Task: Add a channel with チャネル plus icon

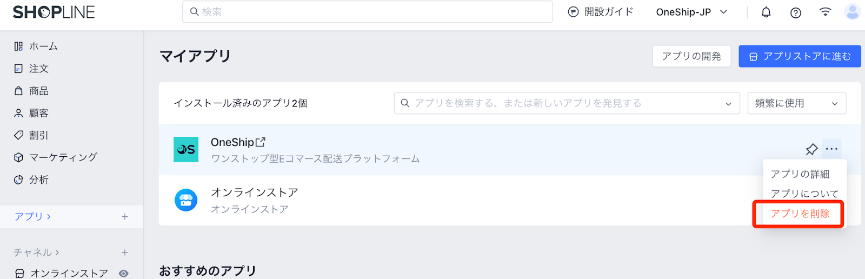Action: click(125, 253)
